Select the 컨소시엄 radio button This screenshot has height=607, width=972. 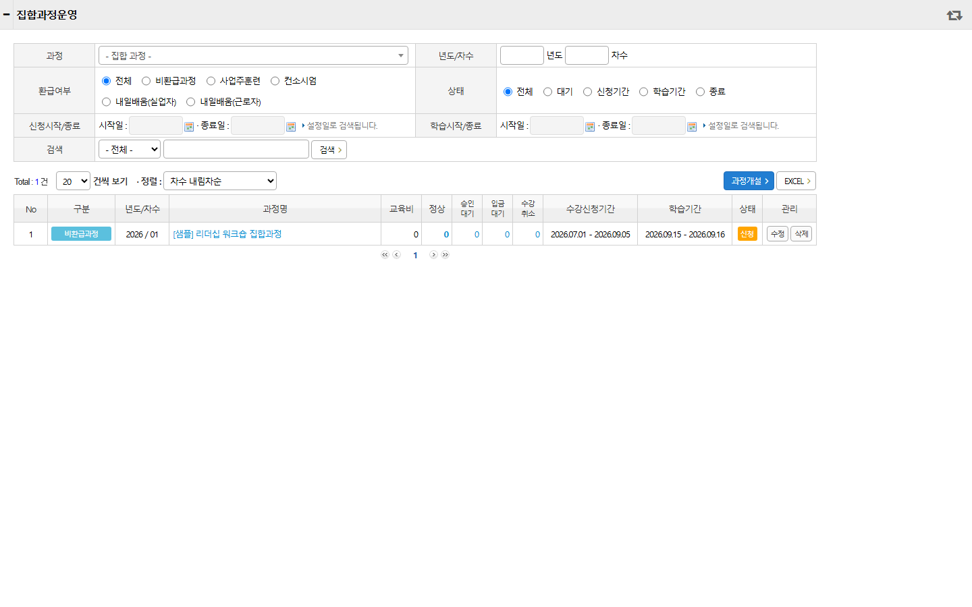(275, 81)
